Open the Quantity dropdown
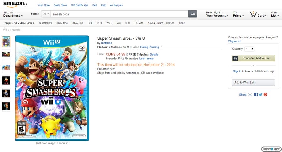Viewport: 282px width, 152px height. coord(250,49)
